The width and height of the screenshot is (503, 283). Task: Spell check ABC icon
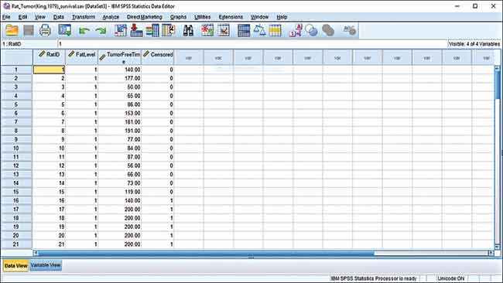349,30
